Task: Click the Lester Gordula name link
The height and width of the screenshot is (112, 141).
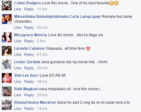Action: (27, 62)
